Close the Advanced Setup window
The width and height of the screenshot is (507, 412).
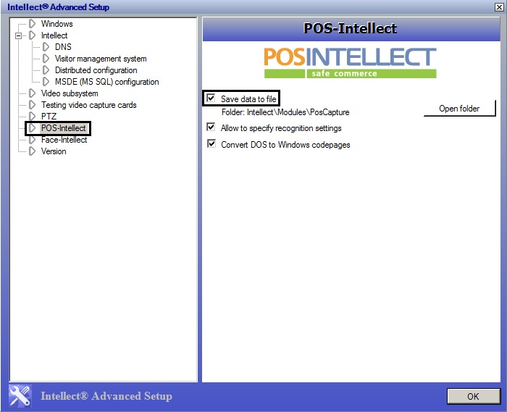click(x=499, y=7)
